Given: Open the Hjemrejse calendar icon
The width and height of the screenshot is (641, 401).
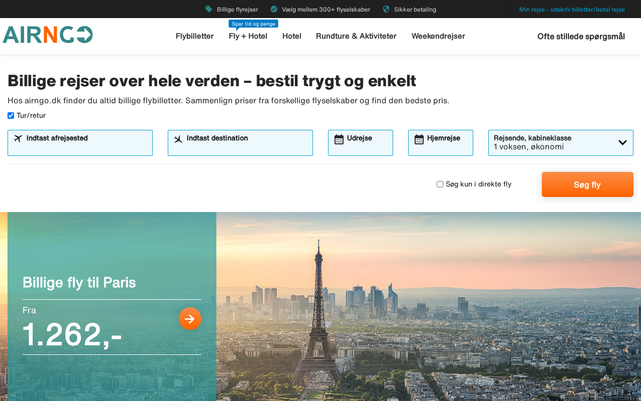Looking at the screenshot, I should pyautogui.click(x=419, y=139).
